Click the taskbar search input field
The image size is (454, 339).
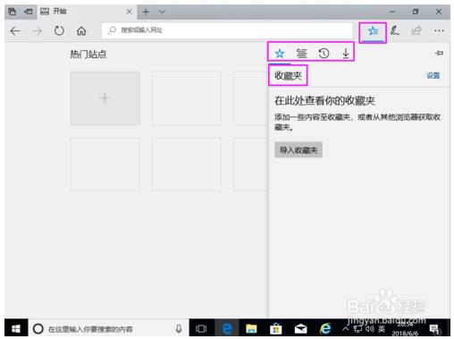coord(109,329)
